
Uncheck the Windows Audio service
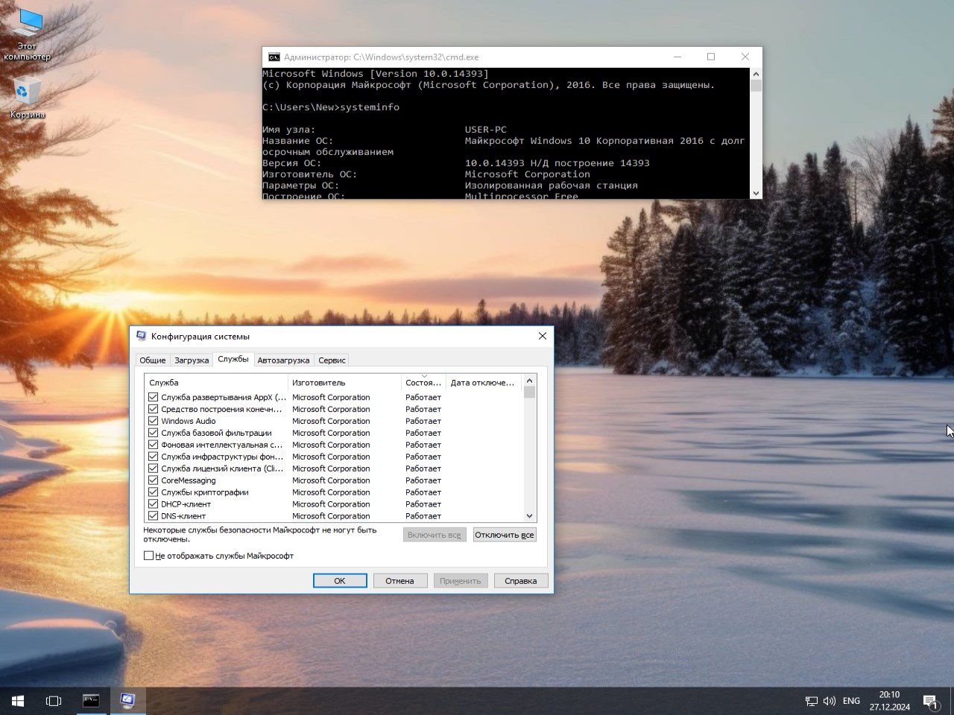click(153, 421)
